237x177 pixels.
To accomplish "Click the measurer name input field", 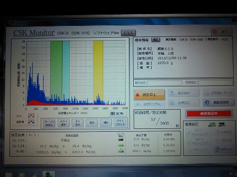I will point(164,83).
